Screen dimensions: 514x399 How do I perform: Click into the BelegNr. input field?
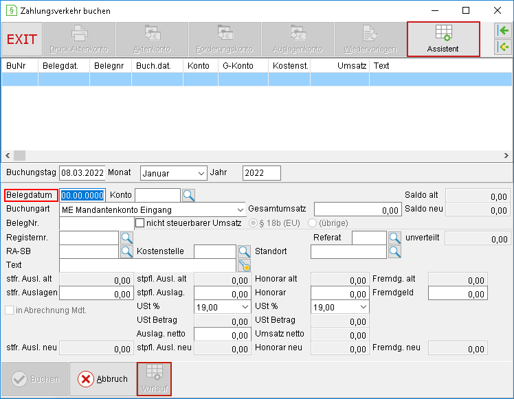[x=96, y=223]
